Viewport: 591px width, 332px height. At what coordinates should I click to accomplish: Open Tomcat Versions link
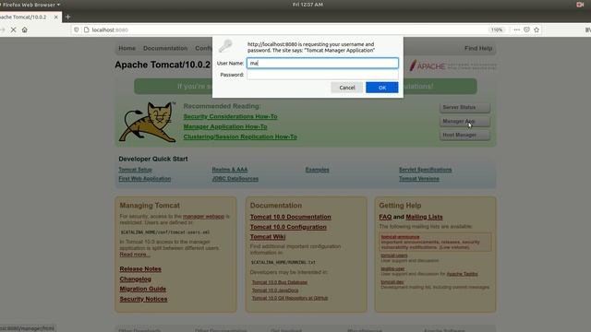point(418,179)
